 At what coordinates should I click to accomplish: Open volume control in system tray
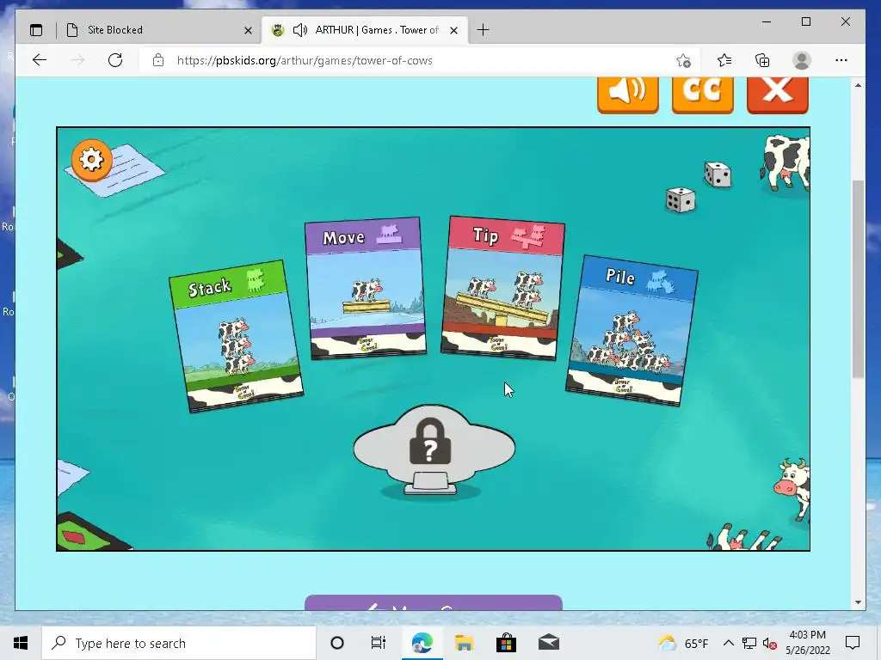tap(769, 644)
